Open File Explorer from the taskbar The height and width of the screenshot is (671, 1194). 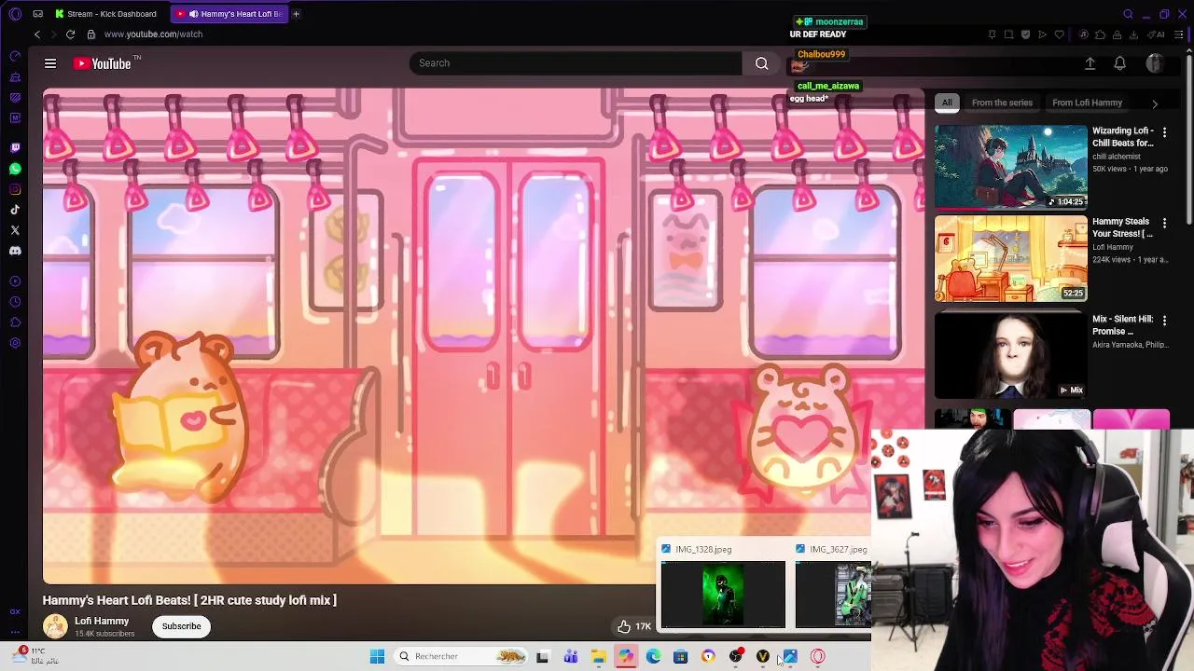(598, 657)
